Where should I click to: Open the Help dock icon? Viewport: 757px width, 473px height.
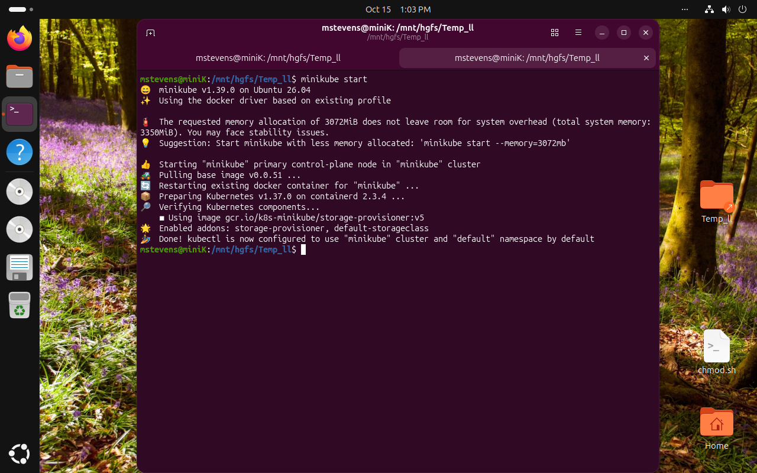click(x=20, y=152)
